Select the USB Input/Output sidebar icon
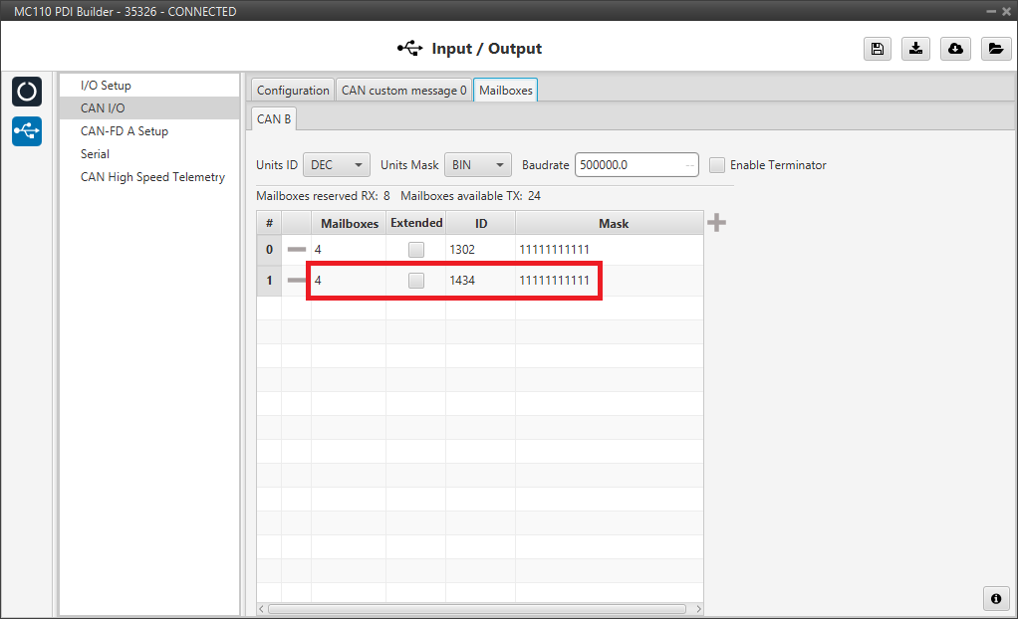The width and height of the screenshot is (1018, 619). tap(27, 130)
